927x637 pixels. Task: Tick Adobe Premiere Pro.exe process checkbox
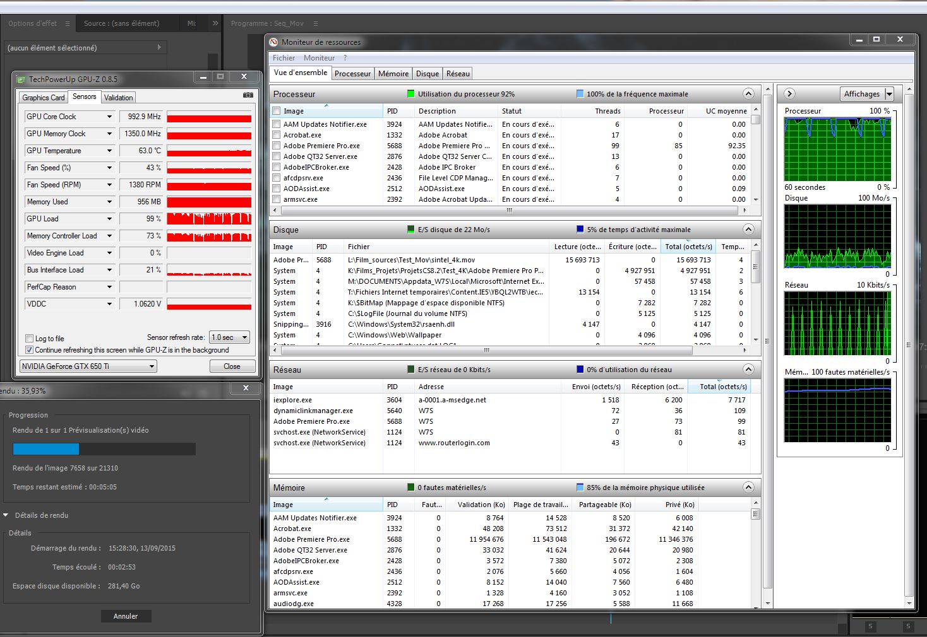coord(276,146)
